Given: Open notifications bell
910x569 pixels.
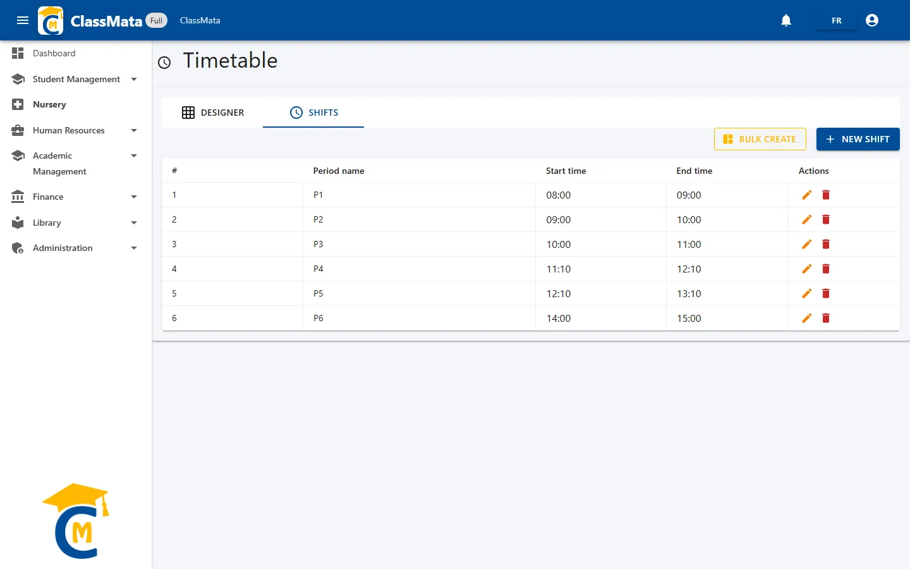Looking at the screenshot, I should point(786,20).
